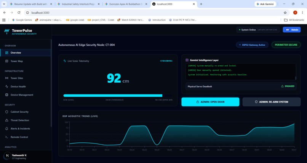Open the apps grid in bookmarks bar
Screen dimensions: 307x163
tap(4, 20)
